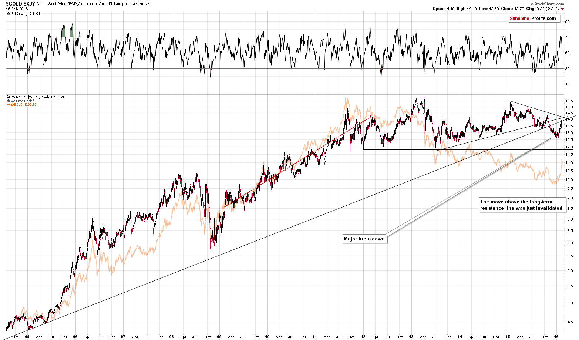Click the $GOLD:$XJY (Daily) 13.70 legend
579x340 pixels.
pyautogui.click(x=38, y=97)
